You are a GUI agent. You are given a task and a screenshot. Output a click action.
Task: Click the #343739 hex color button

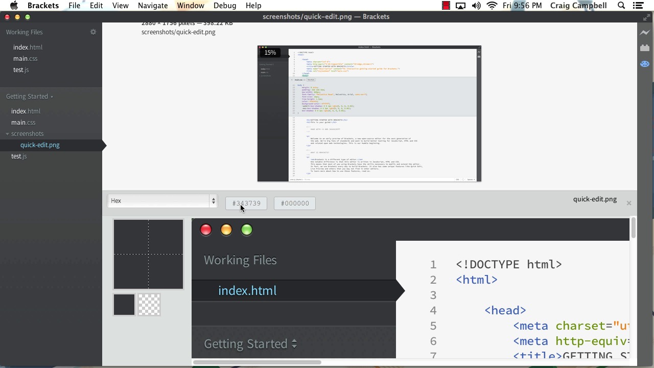(246, 203)
